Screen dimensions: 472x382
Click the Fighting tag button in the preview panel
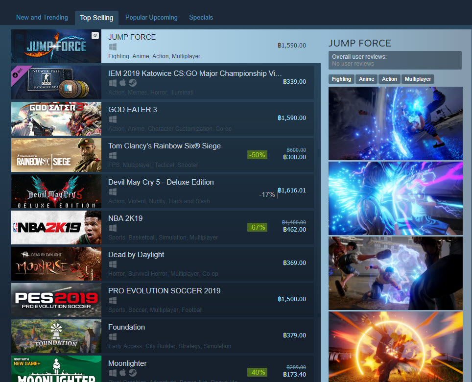[x=341, y=79]
